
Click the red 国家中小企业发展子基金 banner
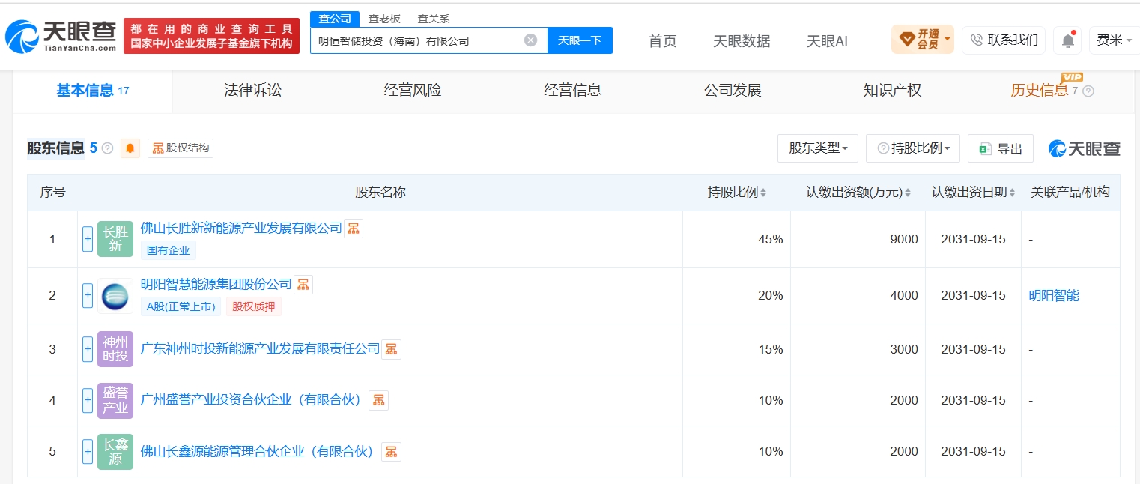click(211, 36)
